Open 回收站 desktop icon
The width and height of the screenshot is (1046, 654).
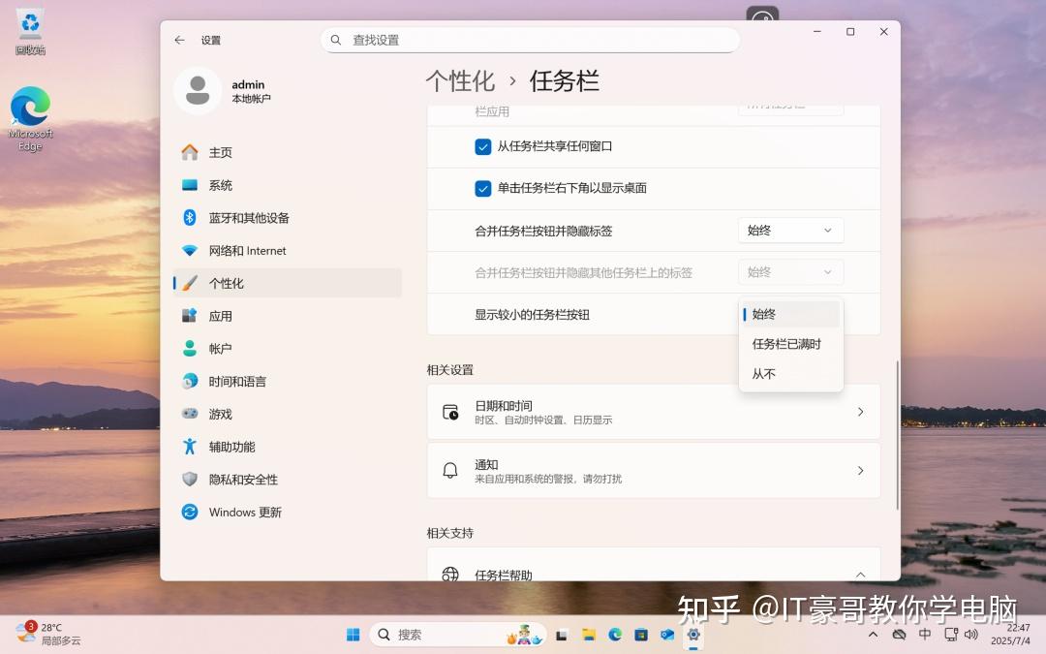pyautogui.click(x=30, y=31)
